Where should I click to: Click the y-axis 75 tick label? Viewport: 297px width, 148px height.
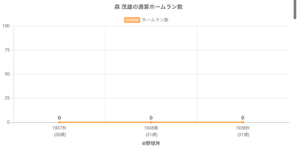click(7, 50)
